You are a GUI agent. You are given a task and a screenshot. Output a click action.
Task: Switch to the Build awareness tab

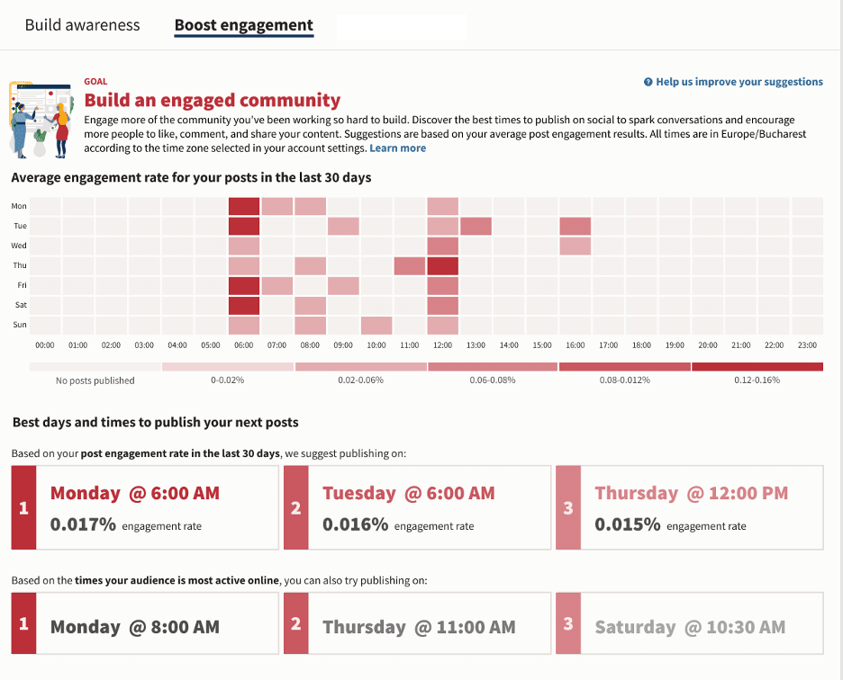click(x=82, y=25)
